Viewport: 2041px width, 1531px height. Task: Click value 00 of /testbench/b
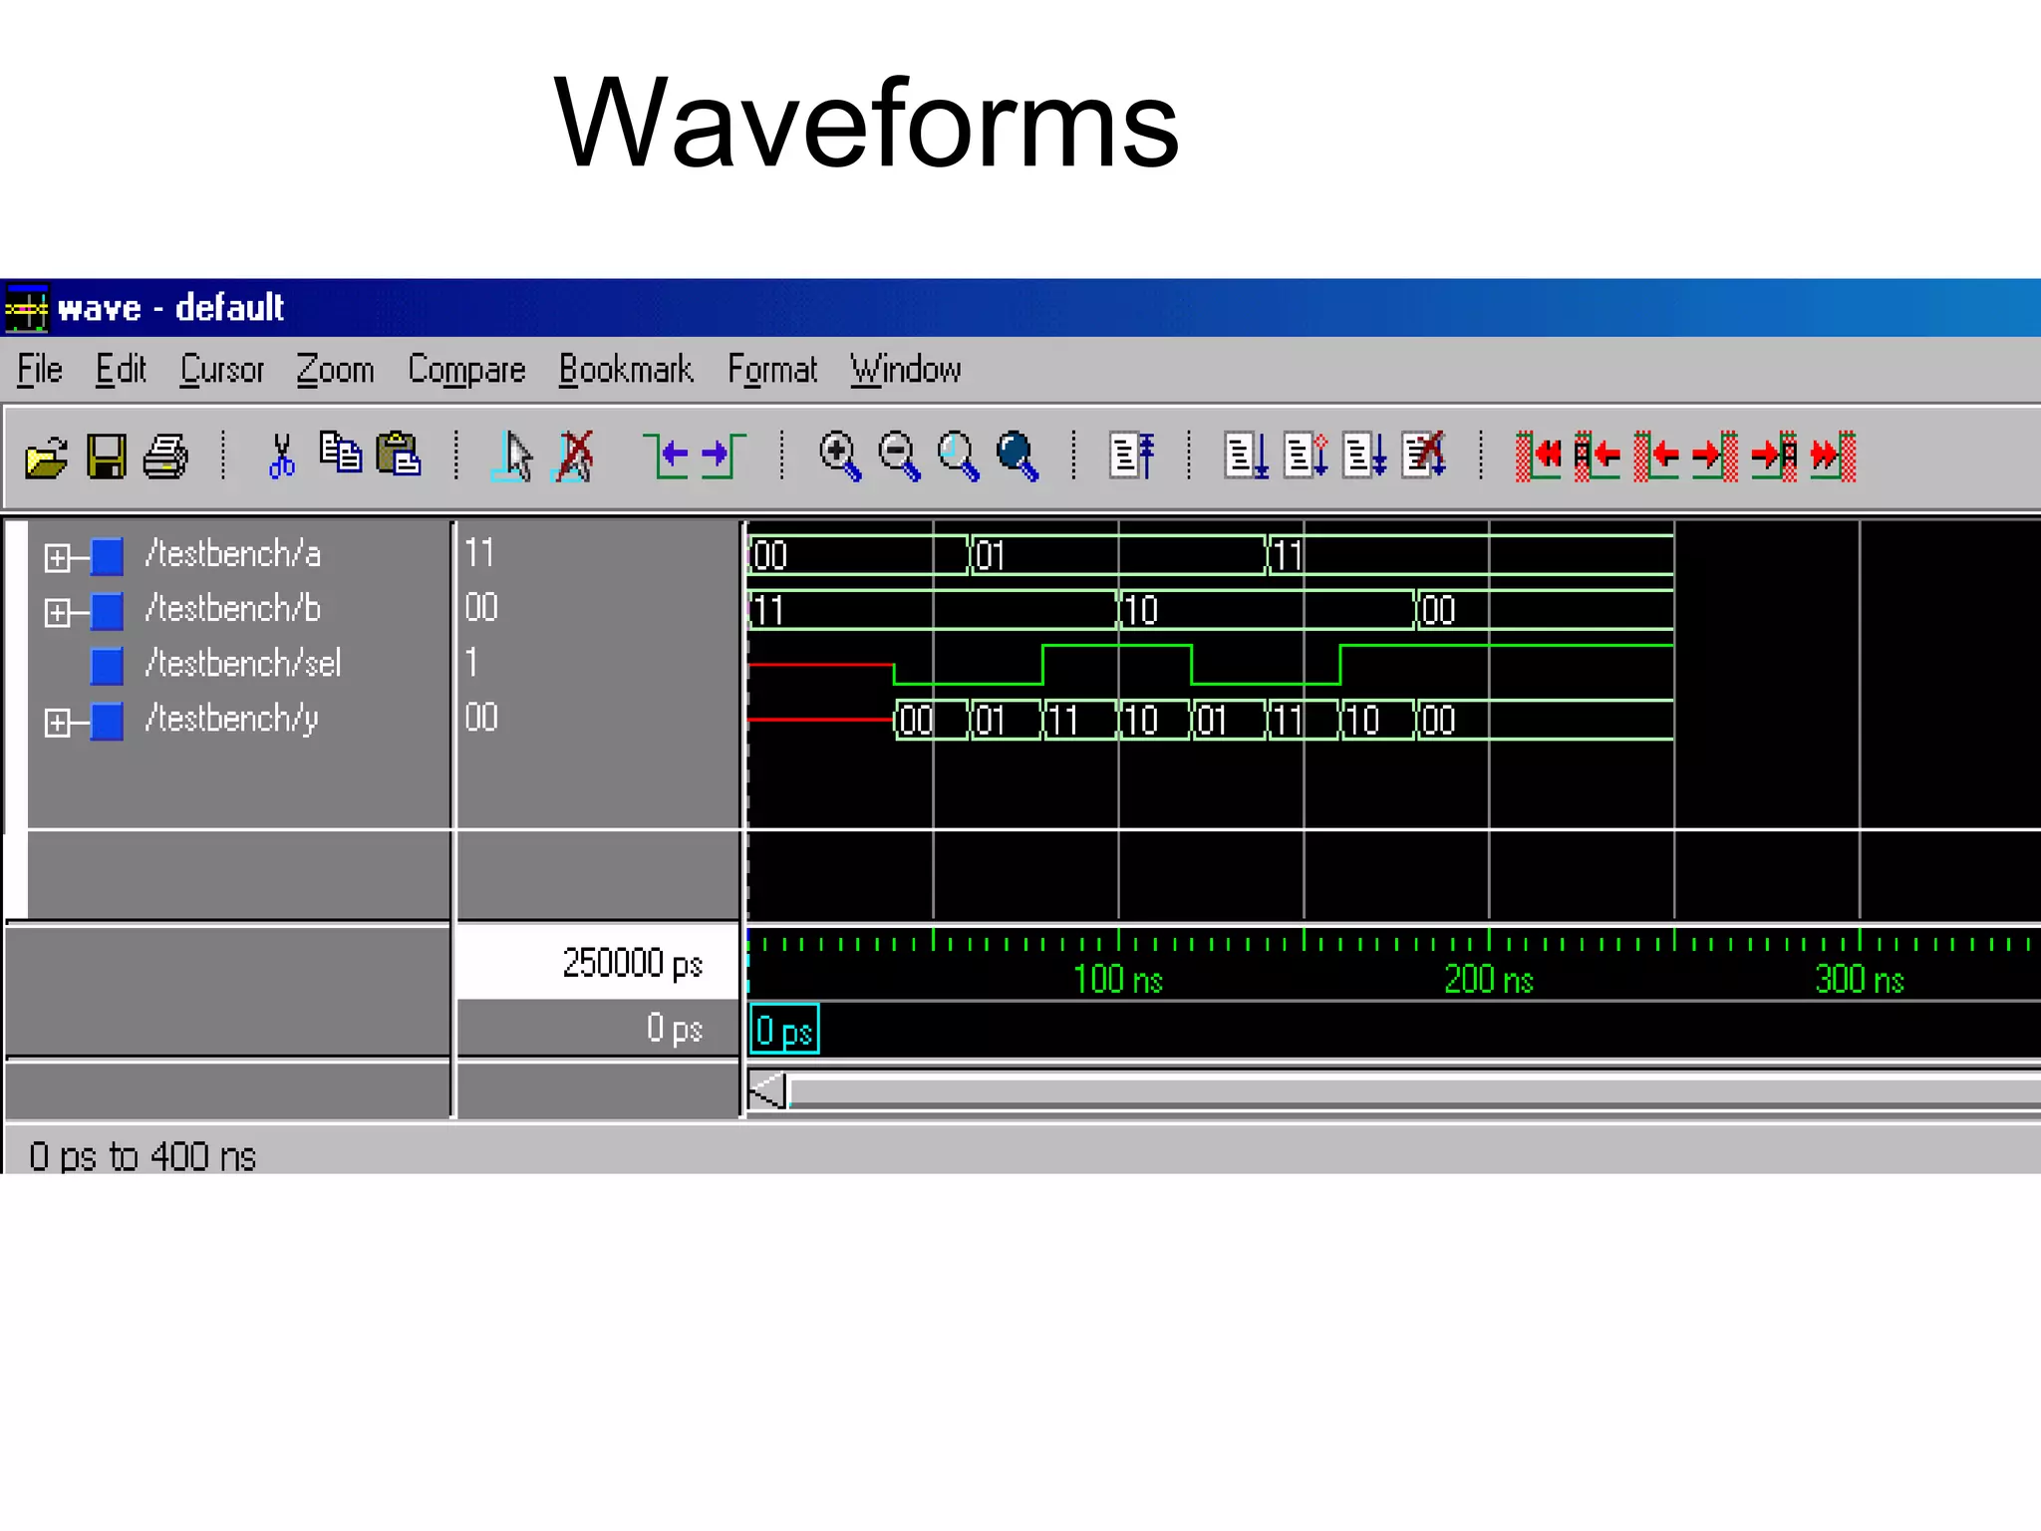[x=481, y=608]
